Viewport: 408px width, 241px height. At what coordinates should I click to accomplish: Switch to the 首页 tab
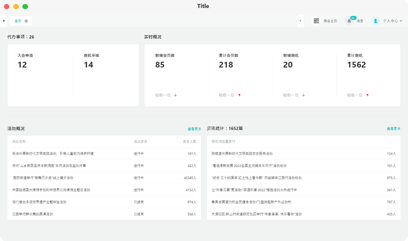point(18,21)
